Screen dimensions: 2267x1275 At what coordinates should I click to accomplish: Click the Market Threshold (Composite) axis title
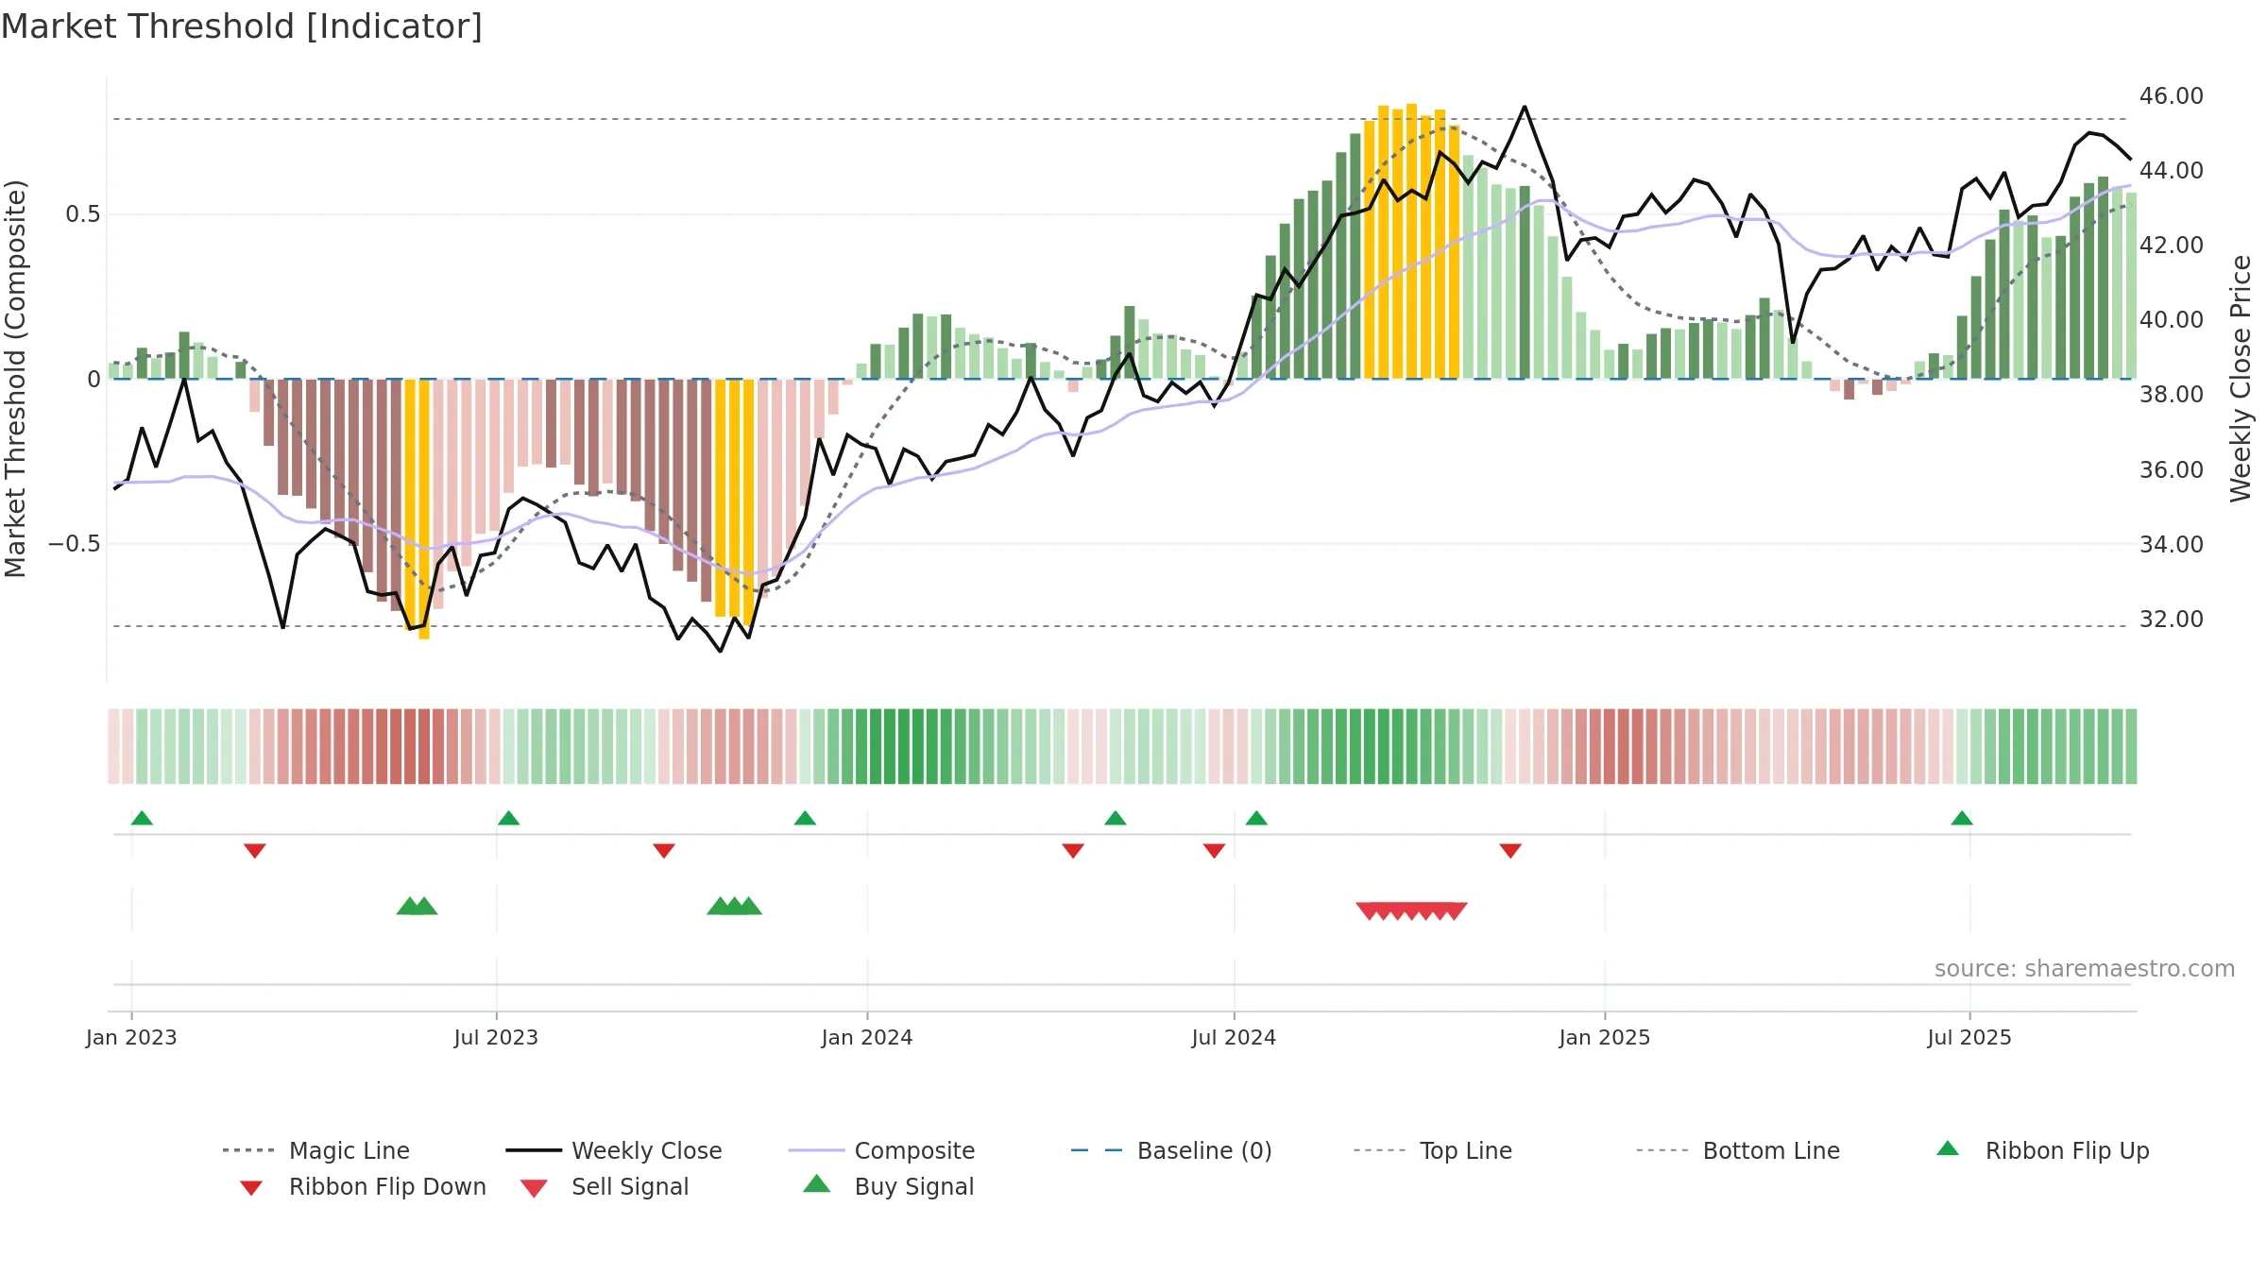(15, 378)
